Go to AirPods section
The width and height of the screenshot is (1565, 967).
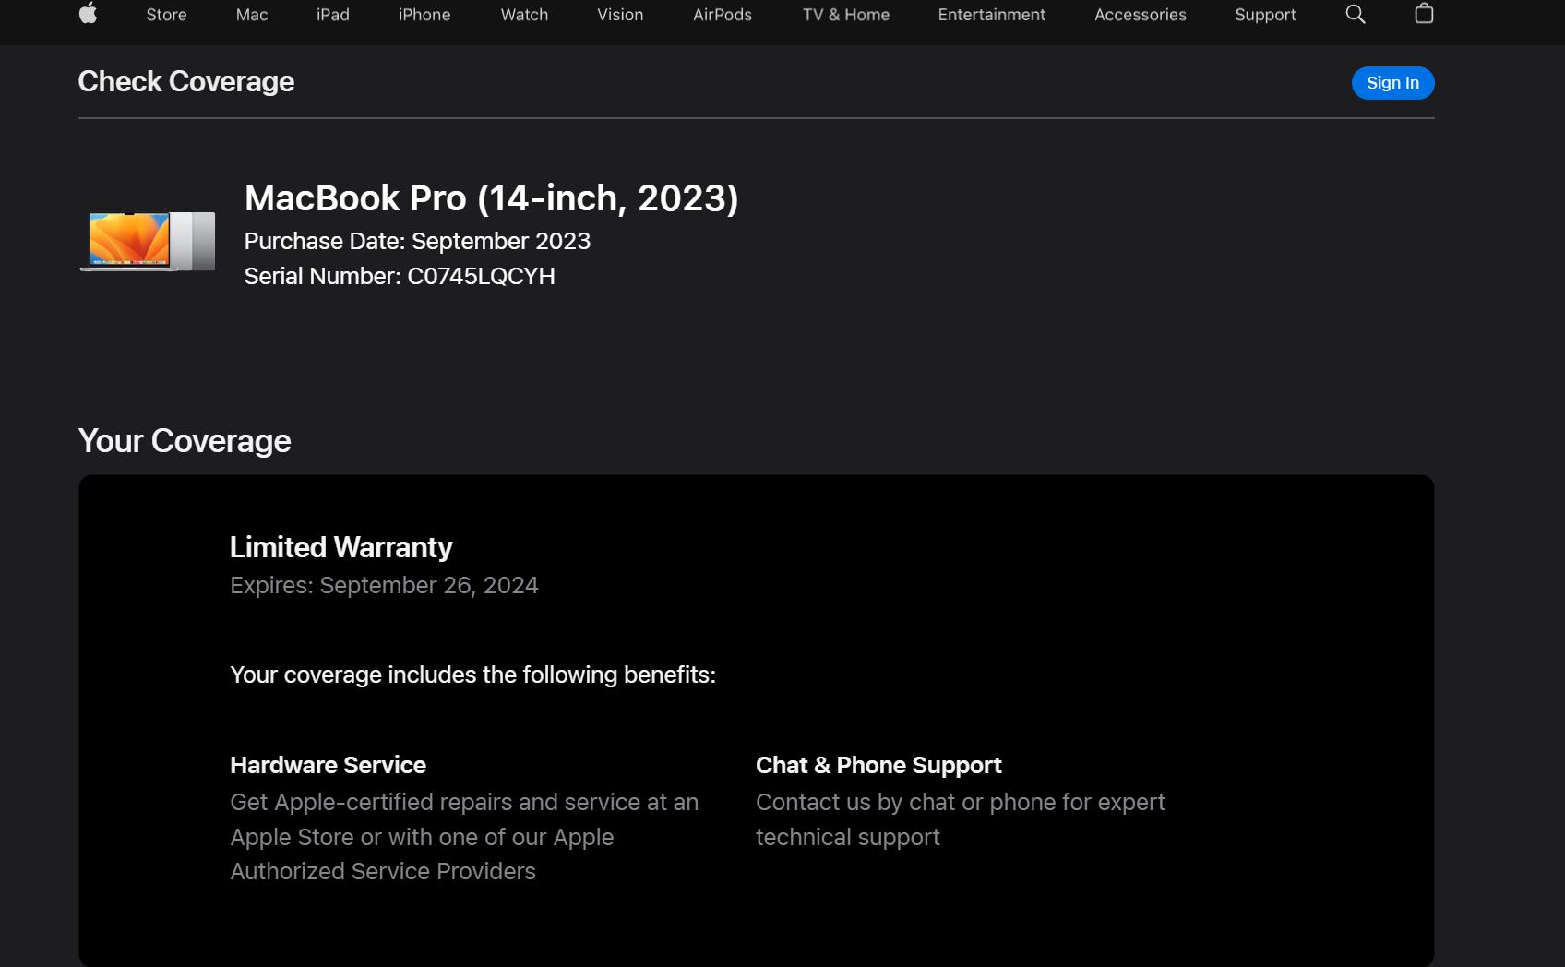(723, 15)
